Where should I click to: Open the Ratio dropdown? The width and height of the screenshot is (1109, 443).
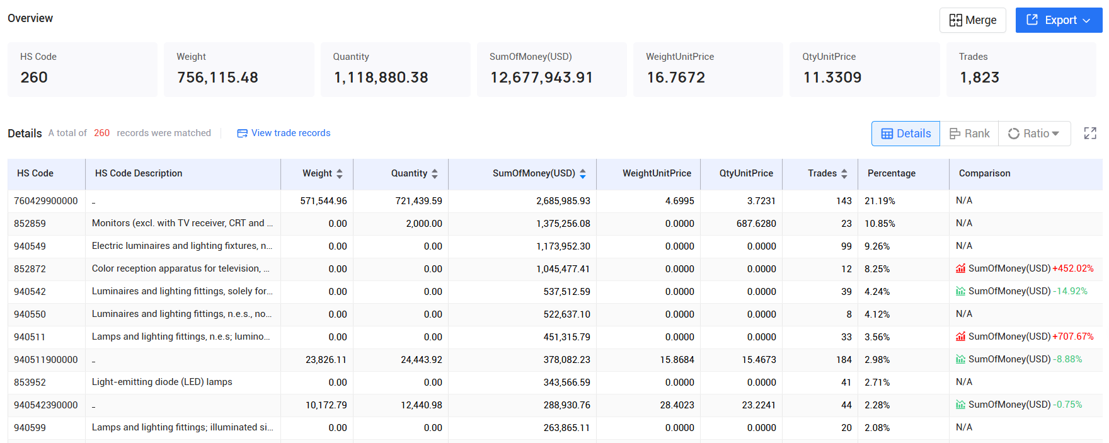[1034, 134]
